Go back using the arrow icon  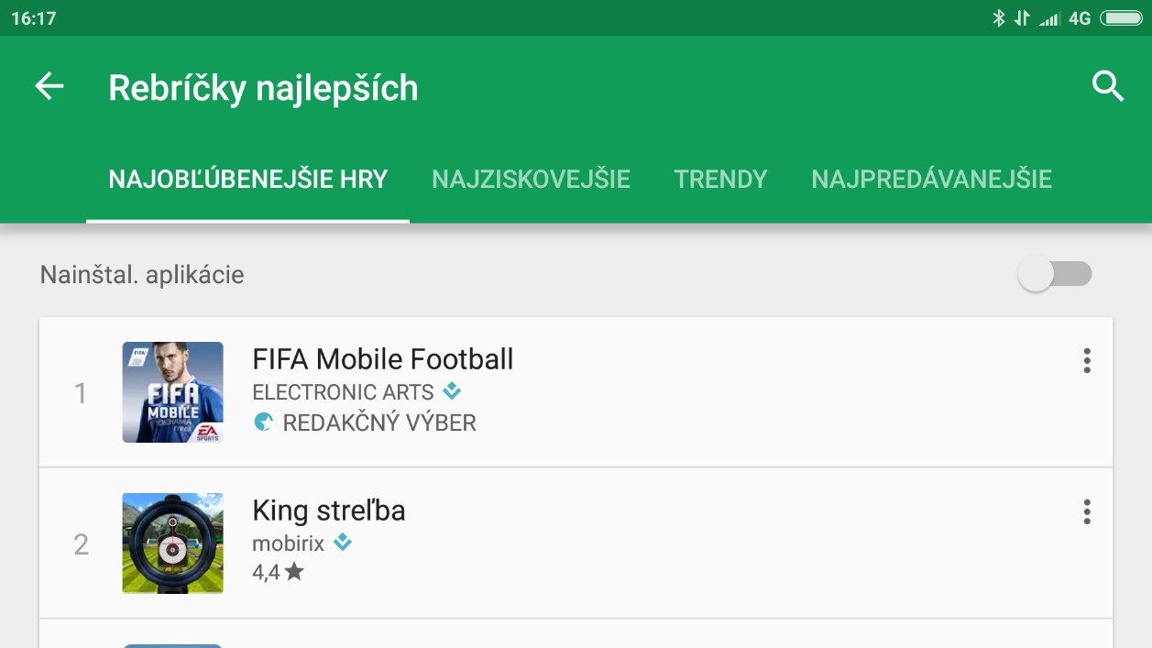[x=49, y=87]
